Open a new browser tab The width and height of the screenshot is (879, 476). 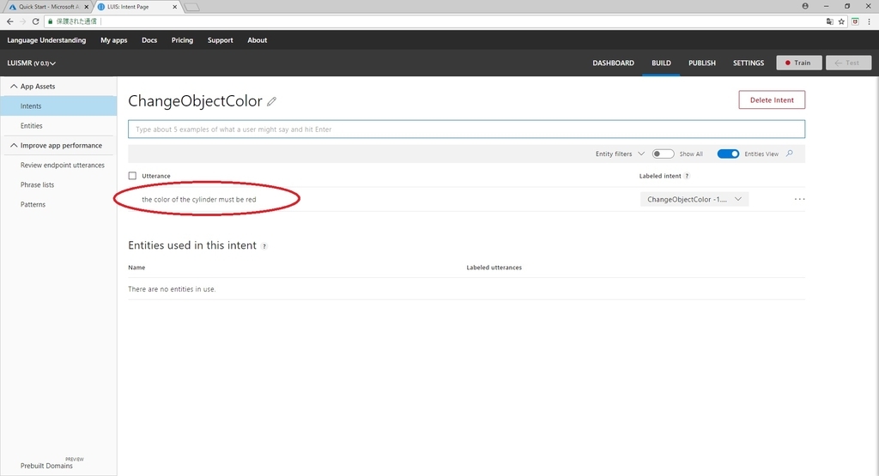pos(191,7)
